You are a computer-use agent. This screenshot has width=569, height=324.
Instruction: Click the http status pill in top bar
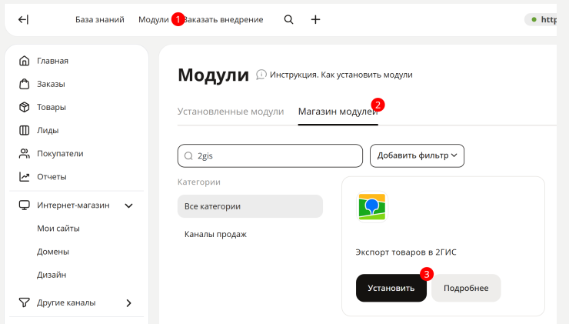pyautogui.click(x=541, y=19)
